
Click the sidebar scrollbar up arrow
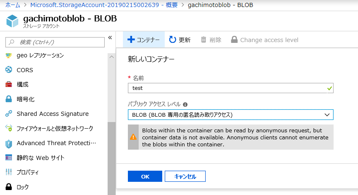click(x=112, y=57)
